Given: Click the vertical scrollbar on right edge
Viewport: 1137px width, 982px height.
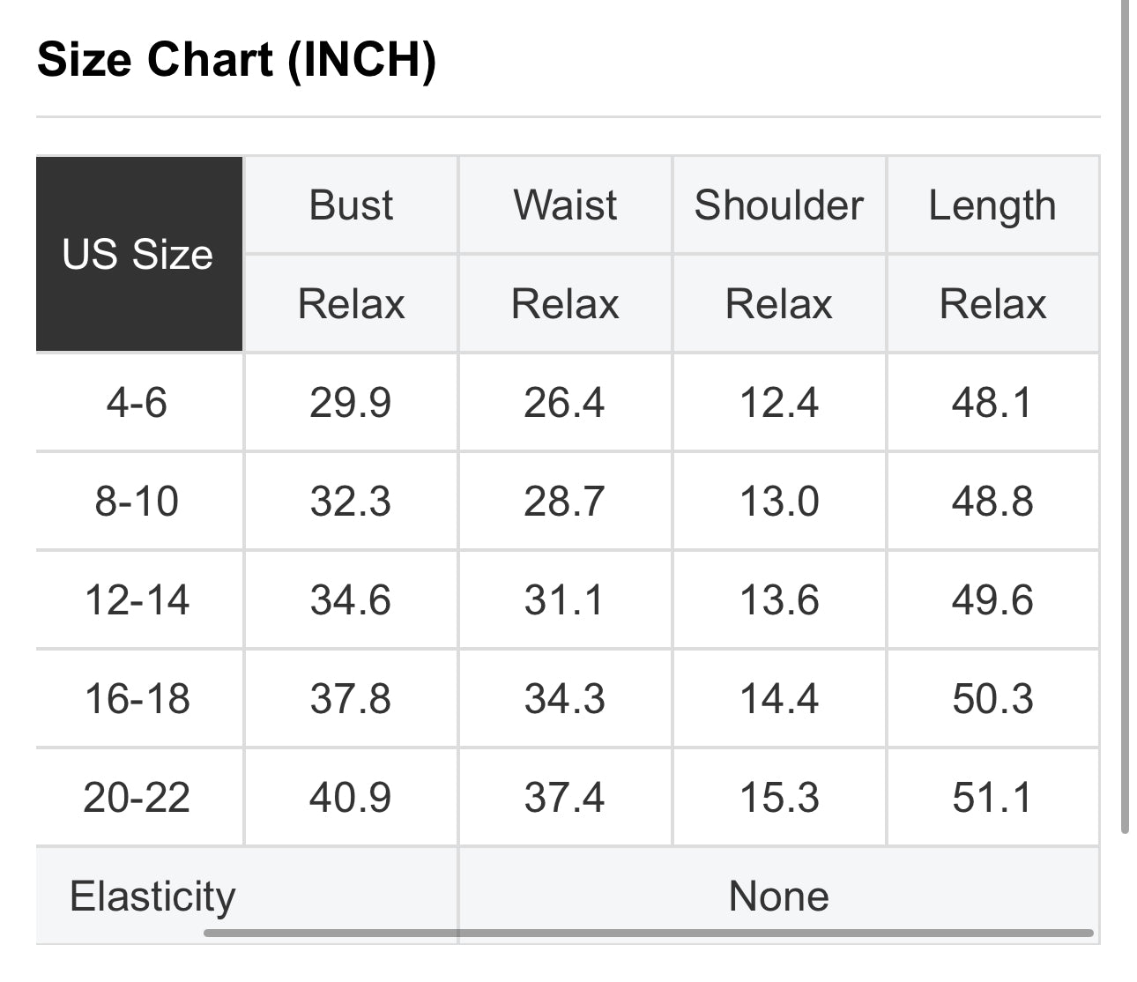Looking at the screenshot, I should [1125, 414].
